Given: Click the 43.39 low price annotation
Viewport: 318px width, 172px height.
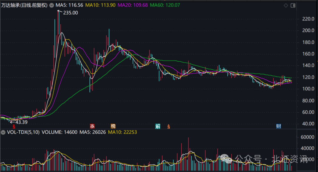Looking at the screenshot, I should [x=21, y=122].
